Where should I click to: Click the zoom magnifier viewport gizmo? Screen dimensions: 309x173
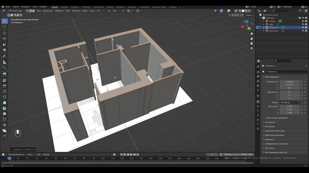pos(252,33)
